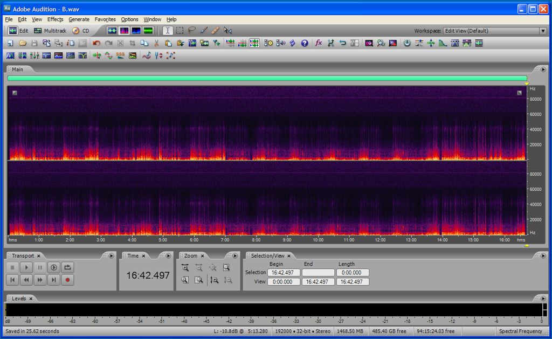This screenshot has width=552, height=339.
Task: Click the green horizontal zoom navigation bar
Action: click(267, 78)
